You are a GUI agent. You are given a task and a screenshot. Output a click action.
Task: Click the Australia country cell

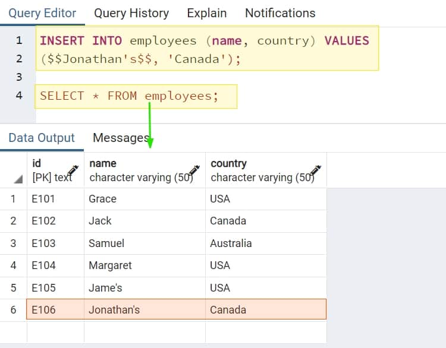click(x=266, y=243)
